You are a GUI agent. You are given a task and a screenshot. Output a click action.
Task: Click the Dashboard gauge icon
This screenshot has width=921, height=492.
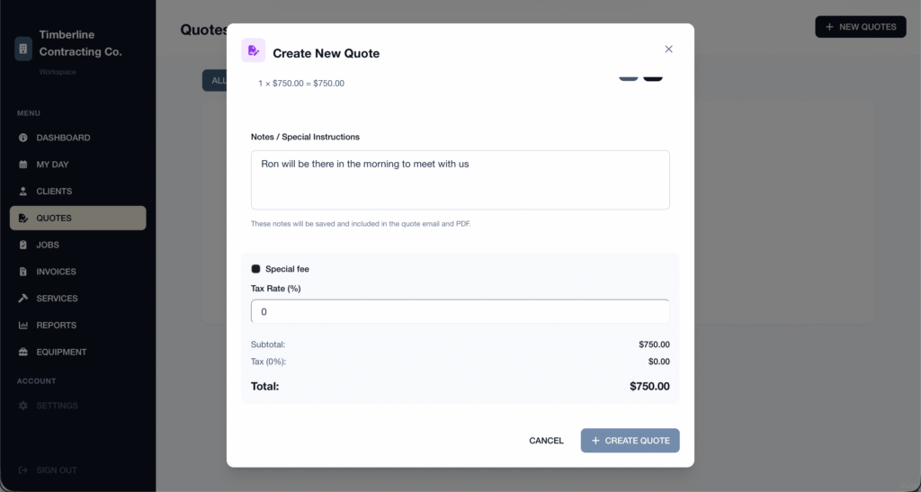tap(22, 138)
